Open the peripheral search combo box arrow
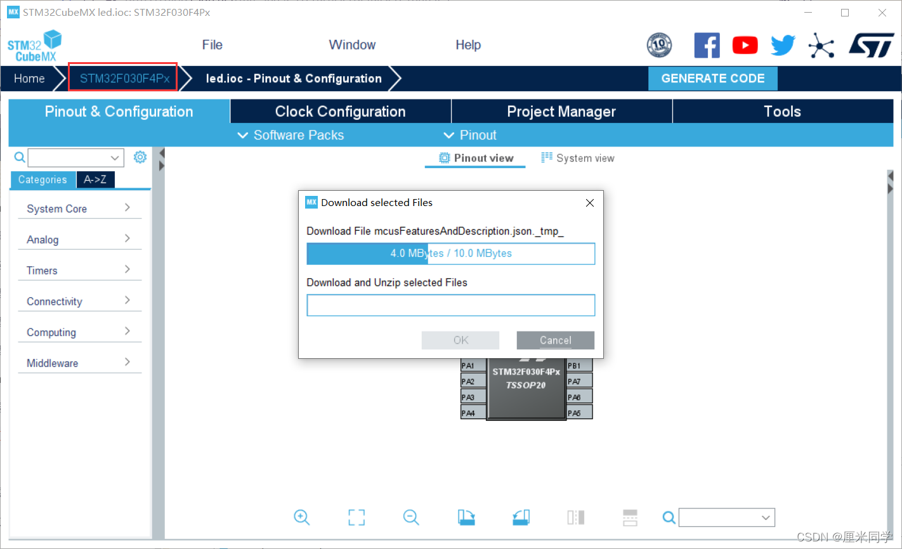Screen dimensions: 902x549 115,158
